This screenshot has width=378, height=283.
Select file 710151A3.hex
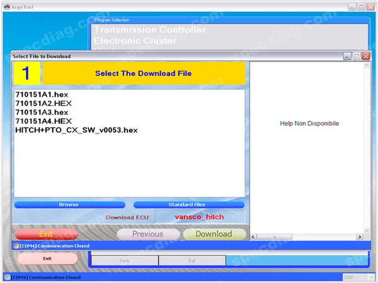coord(42,113)
